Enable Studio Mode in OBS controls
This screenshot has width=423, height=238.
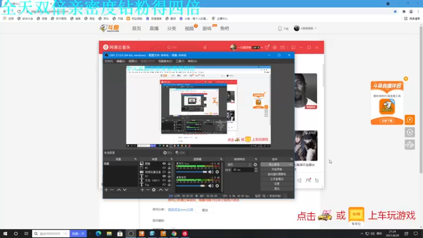point(277,179)
